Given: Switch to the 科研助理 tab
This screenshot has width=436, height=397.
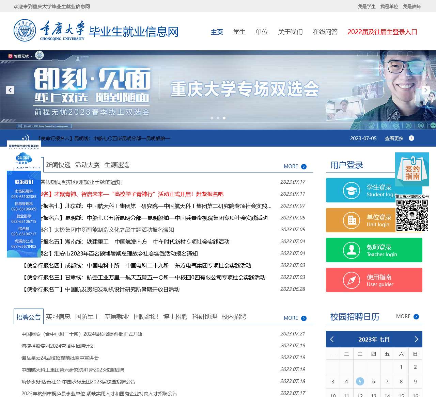Looking at the screenshot, I should click(x=205, y=317).
